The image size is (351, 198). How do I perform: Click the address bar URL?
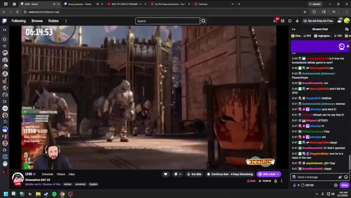point(44,12)
